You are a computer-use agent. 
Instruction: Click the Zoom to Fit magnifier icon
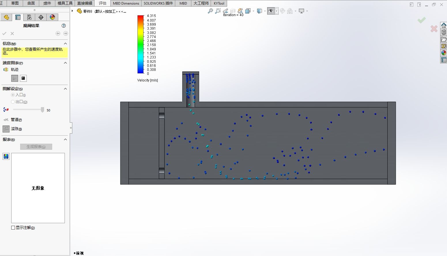[x=210, y=11]
